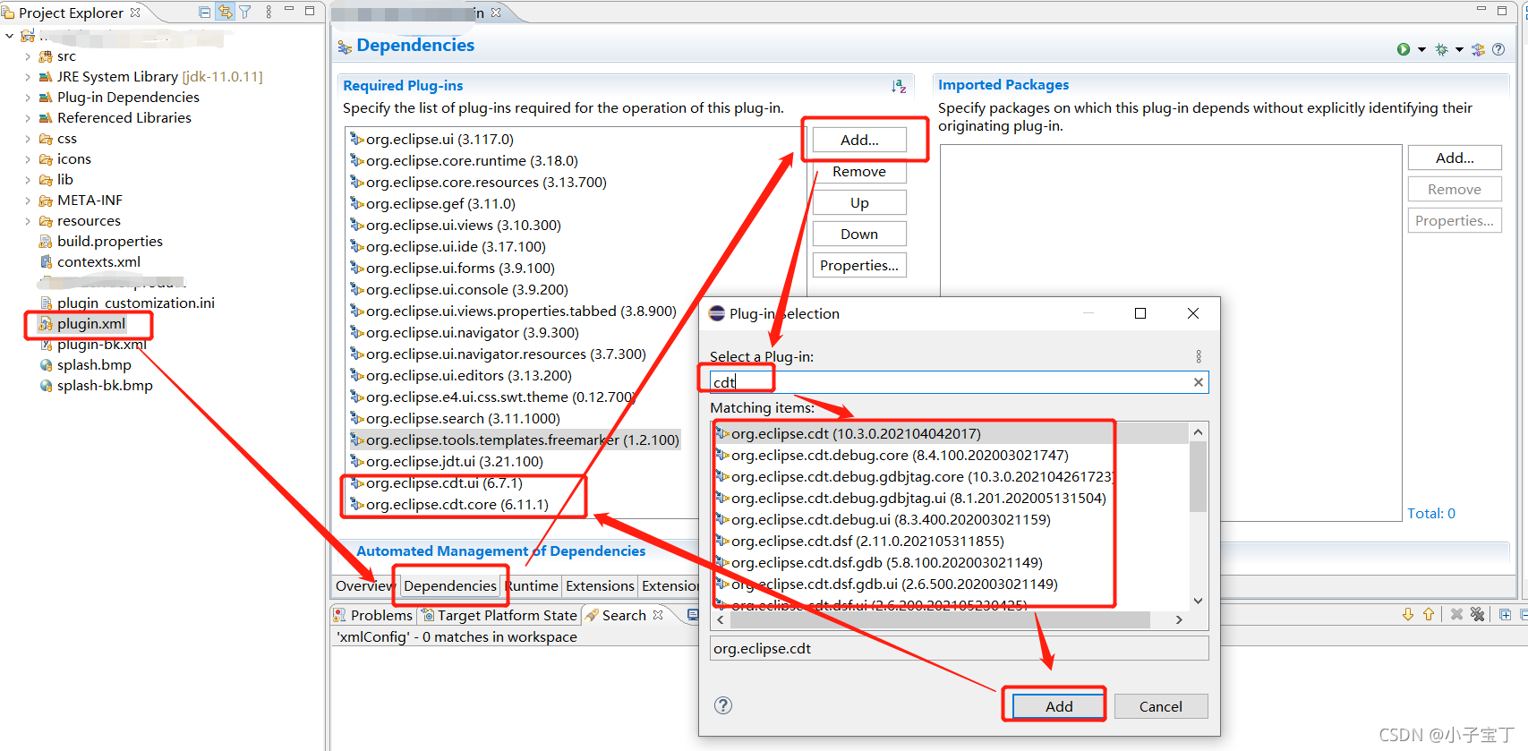This screenshot has width=1528, height=751.
Task: Sort Required Plug-ins alphabetically icon
Action: (x=899, y=86)
